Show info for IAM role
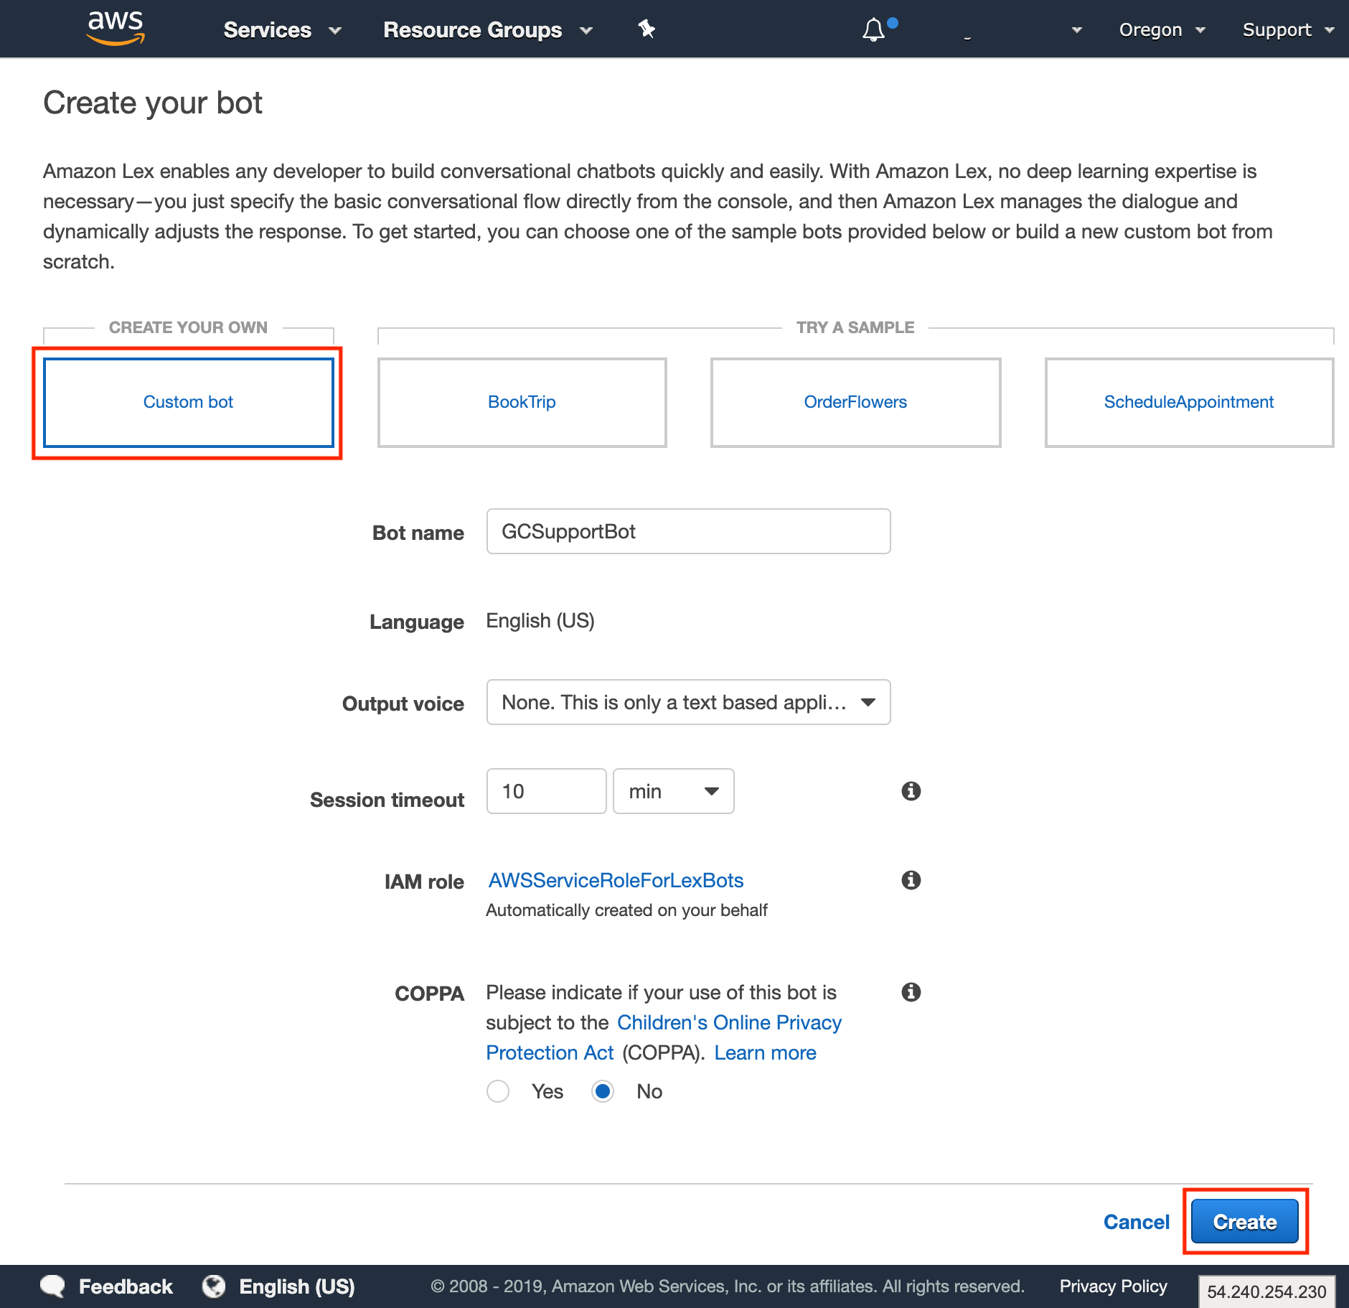The image size is (1349, 1308). (x=911, y=880)
